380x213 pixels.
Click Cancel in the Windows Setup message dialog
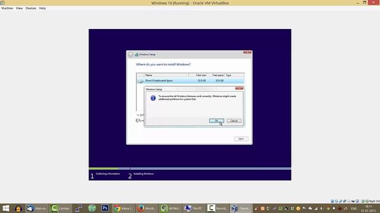(x=234, y=121)
